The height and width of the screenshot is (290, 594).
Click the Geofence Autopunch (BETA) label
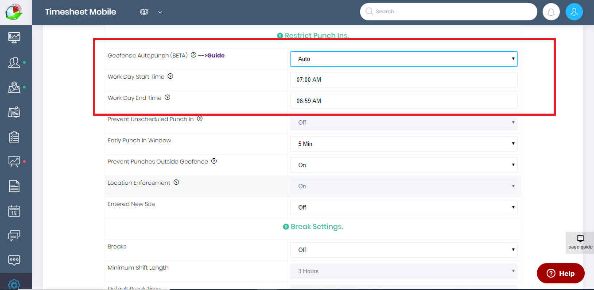coord(148,55)
